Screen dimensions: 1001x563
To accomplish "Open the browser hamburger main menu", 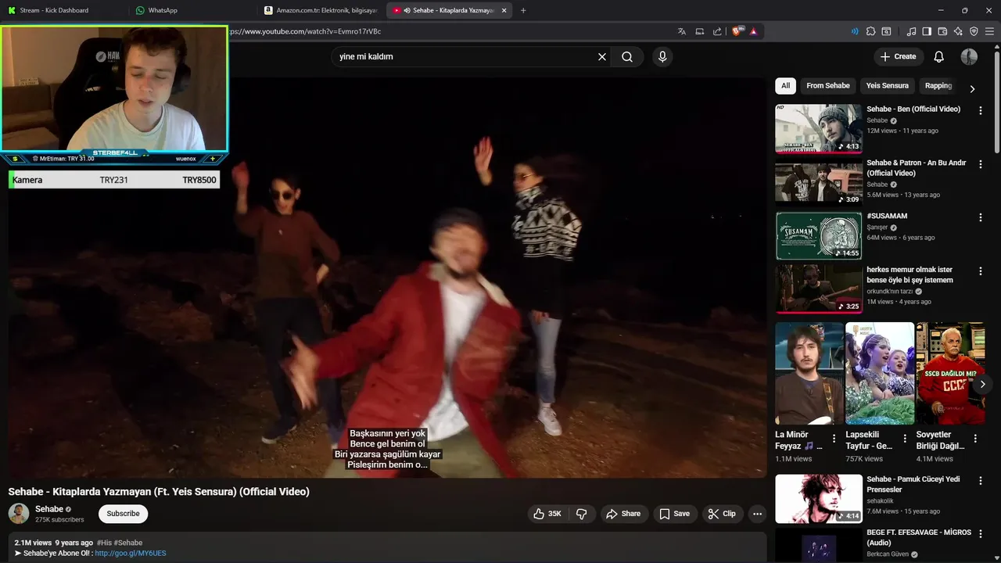I will pos(989,31).
